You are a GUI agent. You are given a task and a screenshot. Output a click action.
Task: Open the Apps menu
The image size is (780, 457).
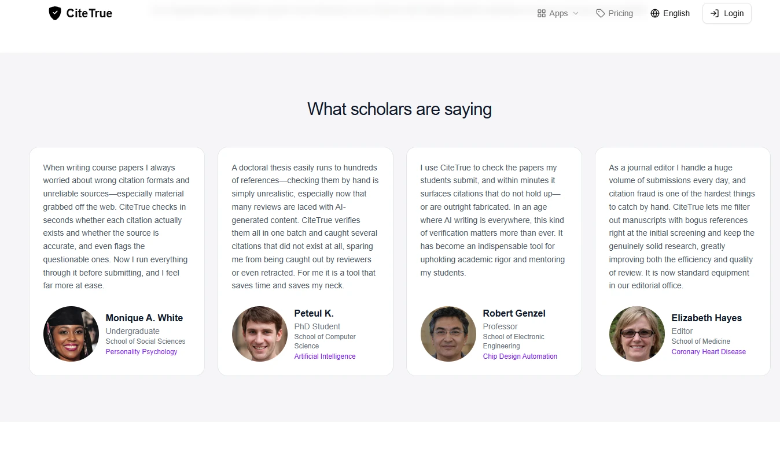coord(558,13)
